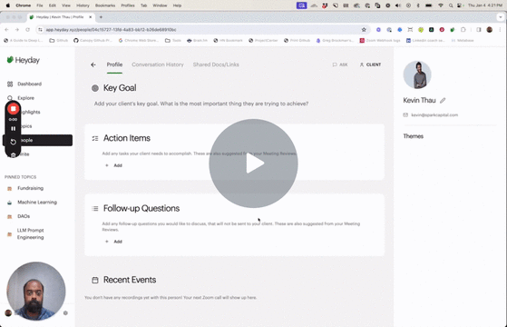The image size is (507, 327).
Task: Open tab search dropdown arrow
Action: coord(501,17)
